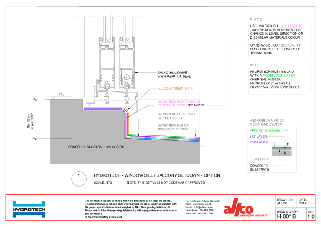Click the 'OVER THE MM6125,' note line
This screenshot has width=321, height=227.
pos(265,79)
